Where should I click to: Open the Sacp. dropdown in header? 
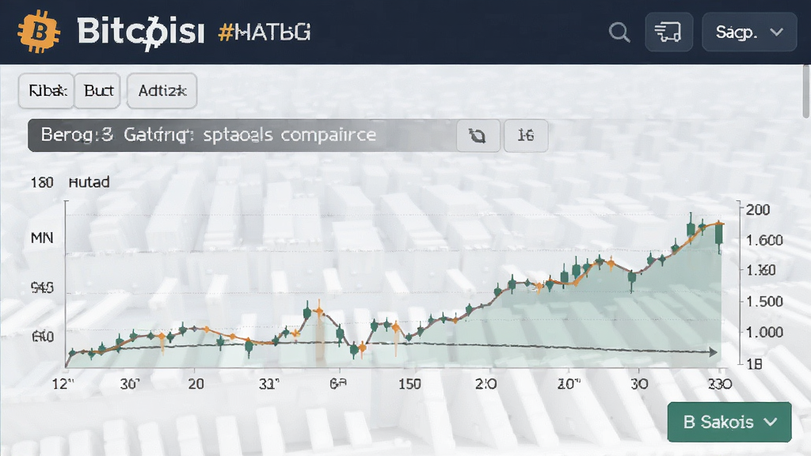[749, 32]
